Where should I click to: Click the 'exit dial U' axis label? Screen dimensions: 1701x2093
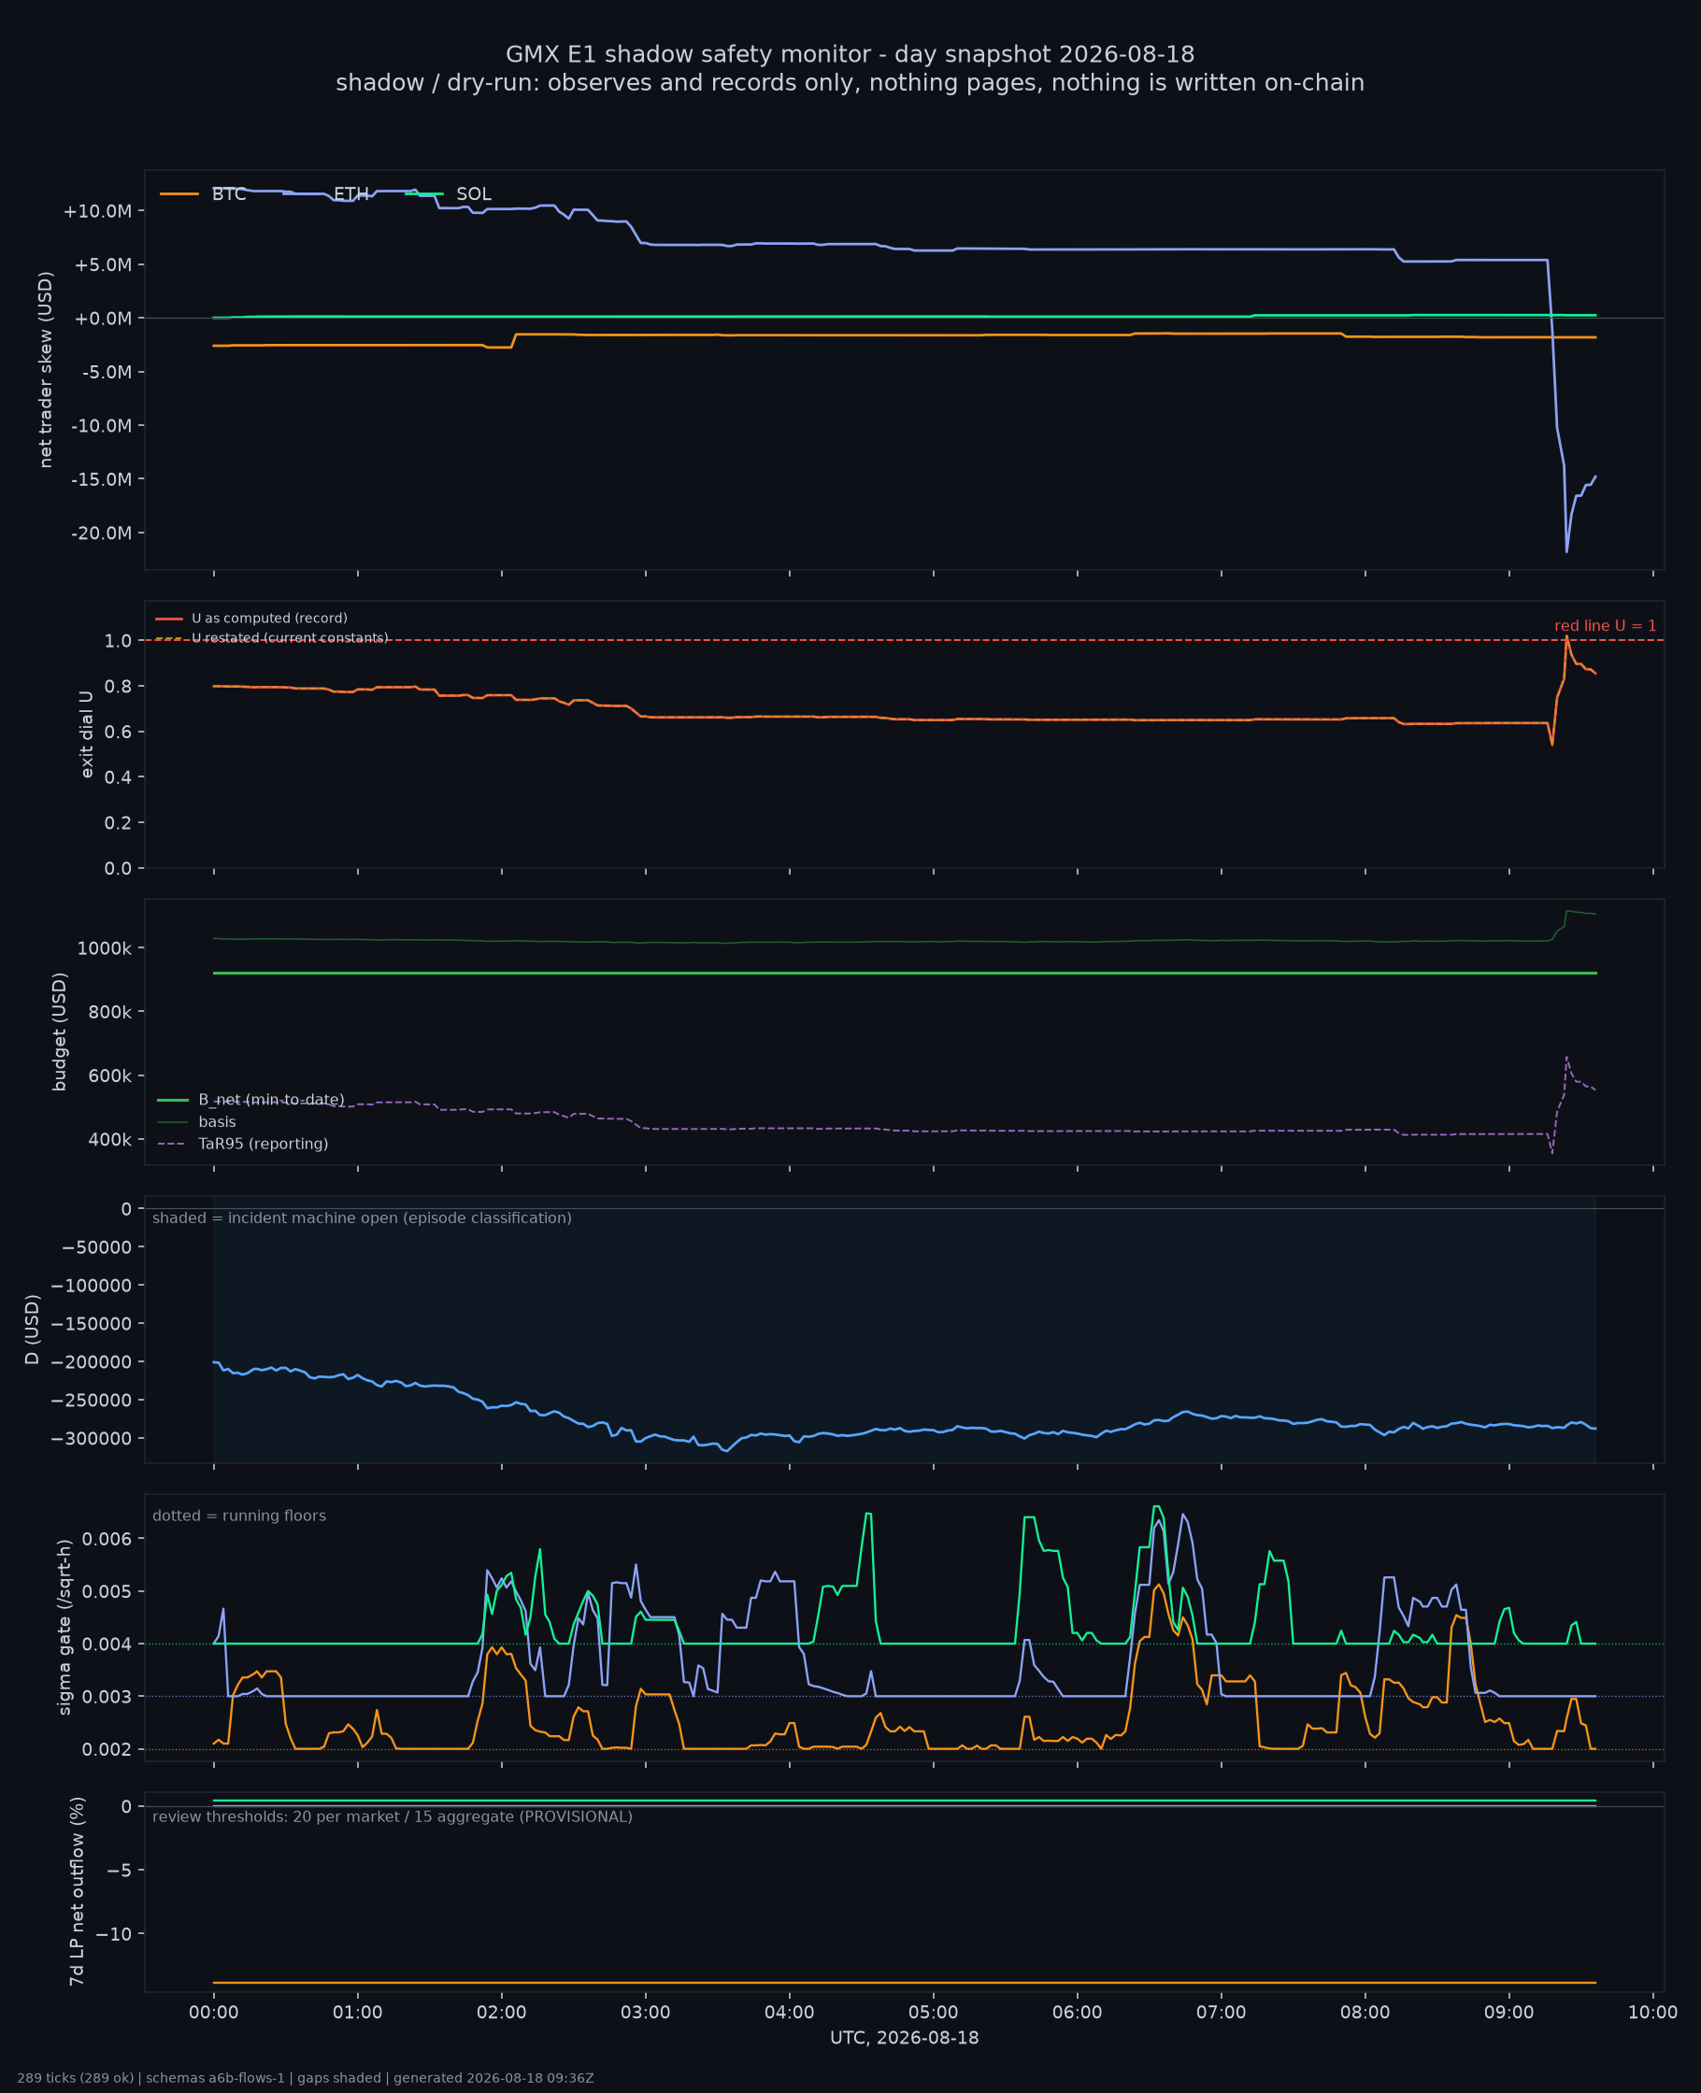point(87,733)
